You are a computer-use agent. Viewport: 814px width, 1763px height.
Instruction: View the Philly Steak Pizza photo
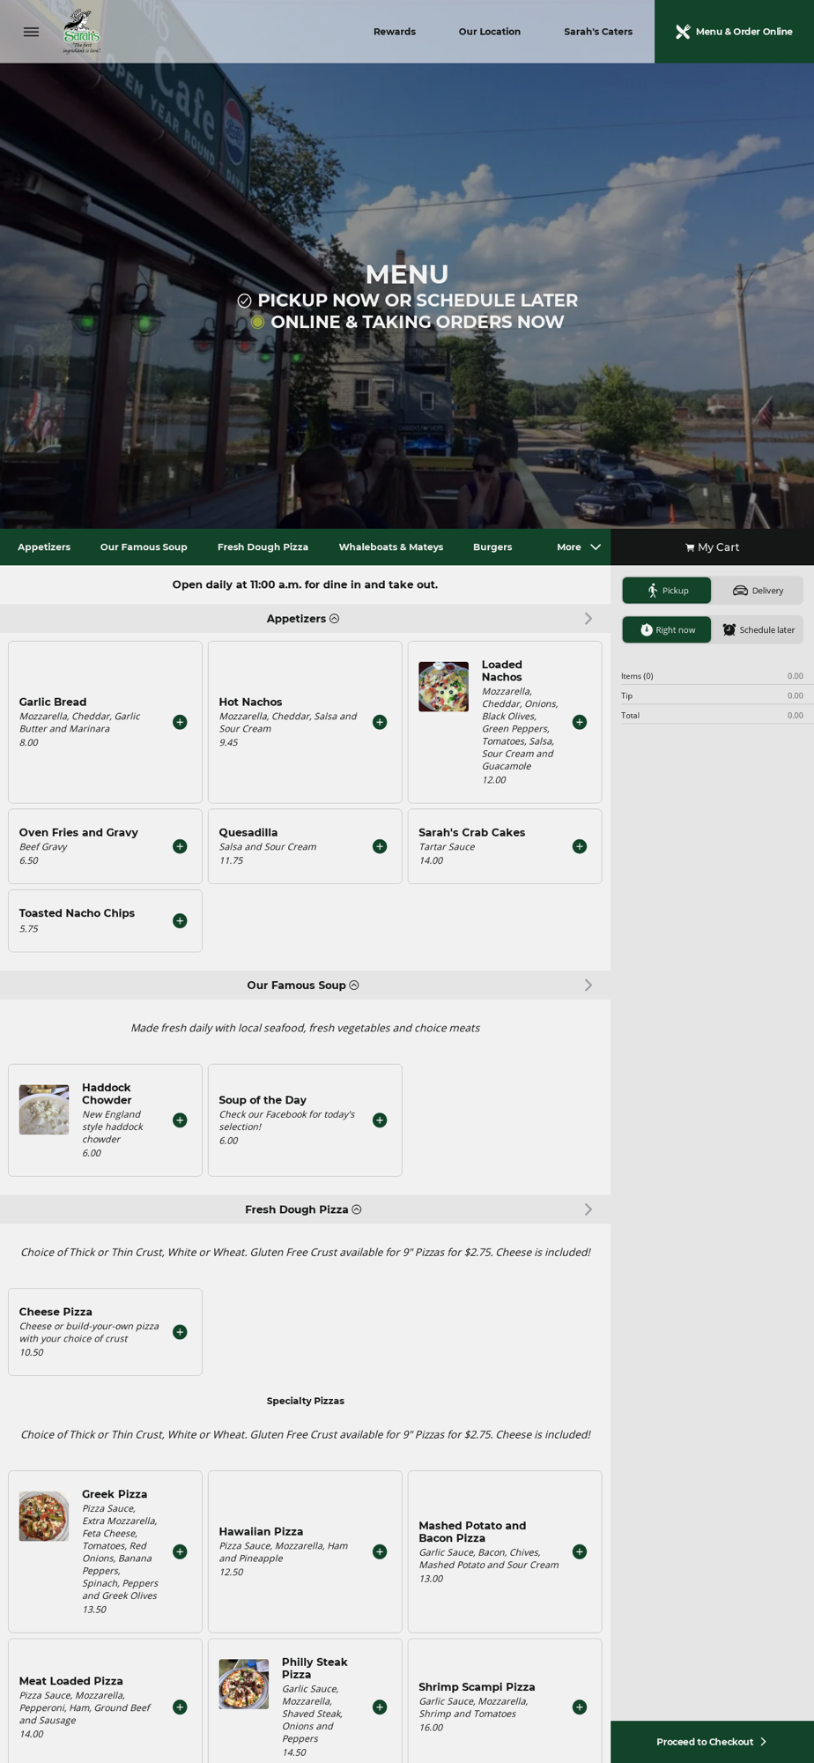click(x=244, y=1685)
